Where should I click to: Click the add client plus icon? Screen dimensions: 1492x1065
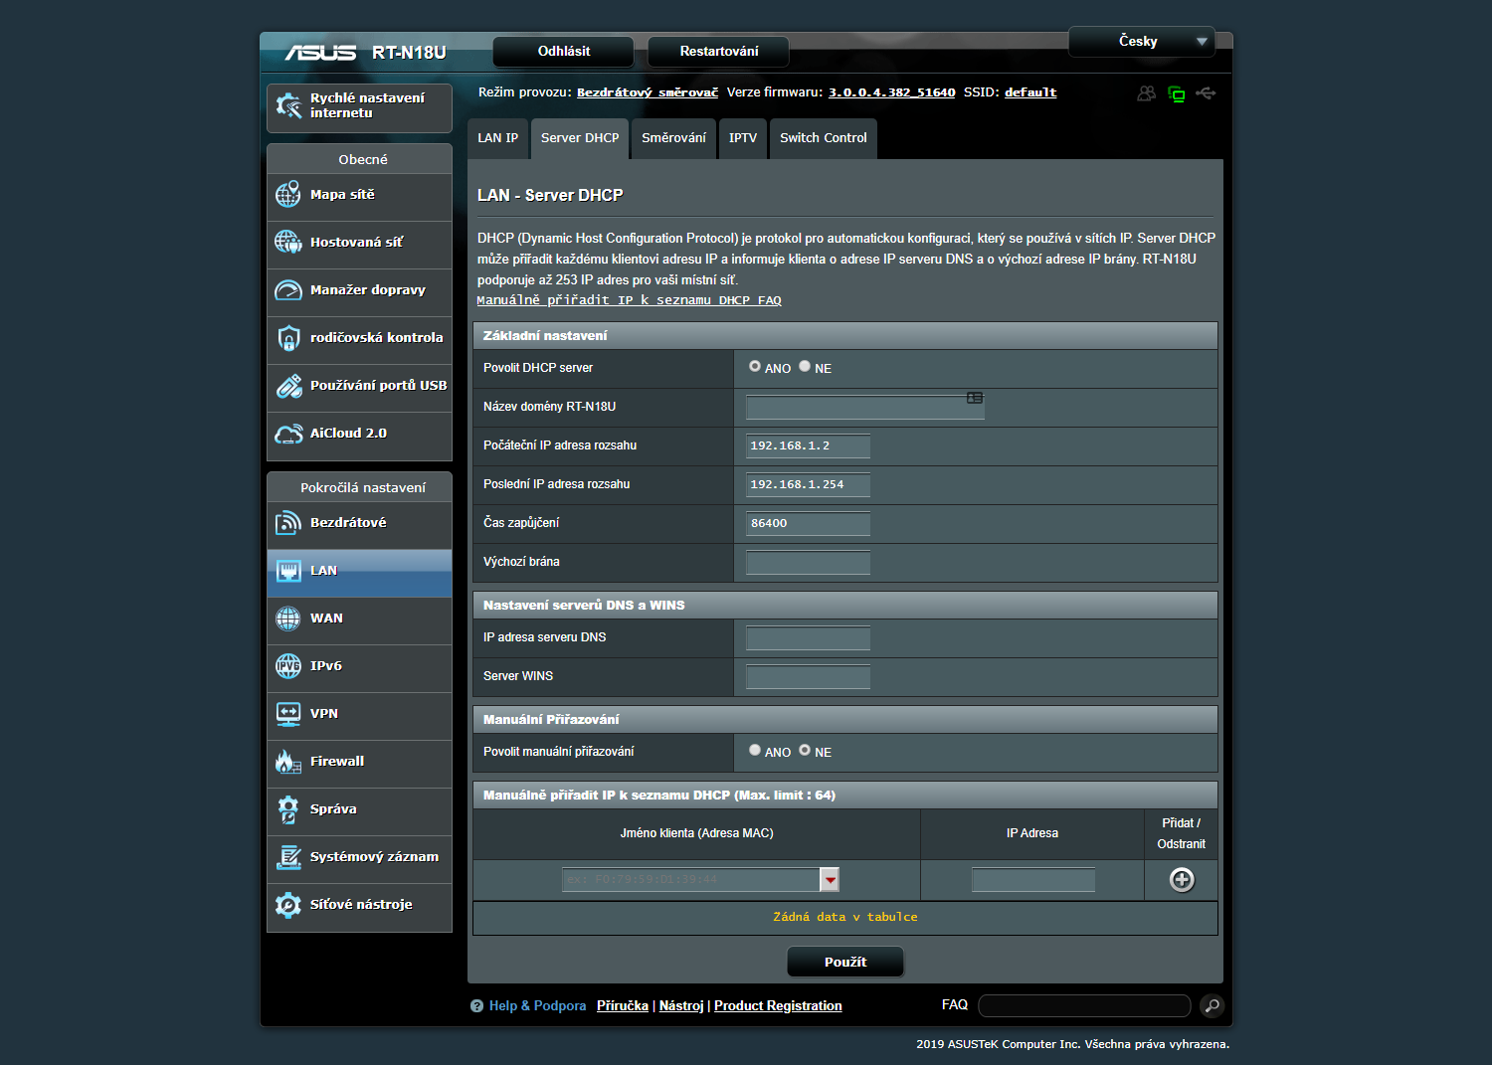[1181, 880]
